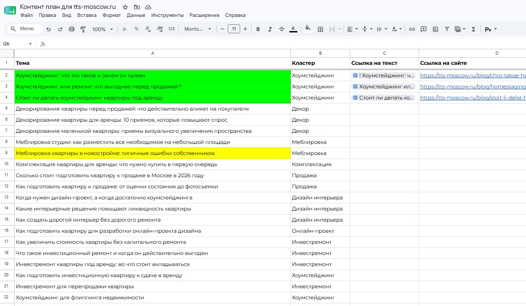The image size is (526, 306).
Task: Open horizontal align dropdown
Action: [352, 29]
